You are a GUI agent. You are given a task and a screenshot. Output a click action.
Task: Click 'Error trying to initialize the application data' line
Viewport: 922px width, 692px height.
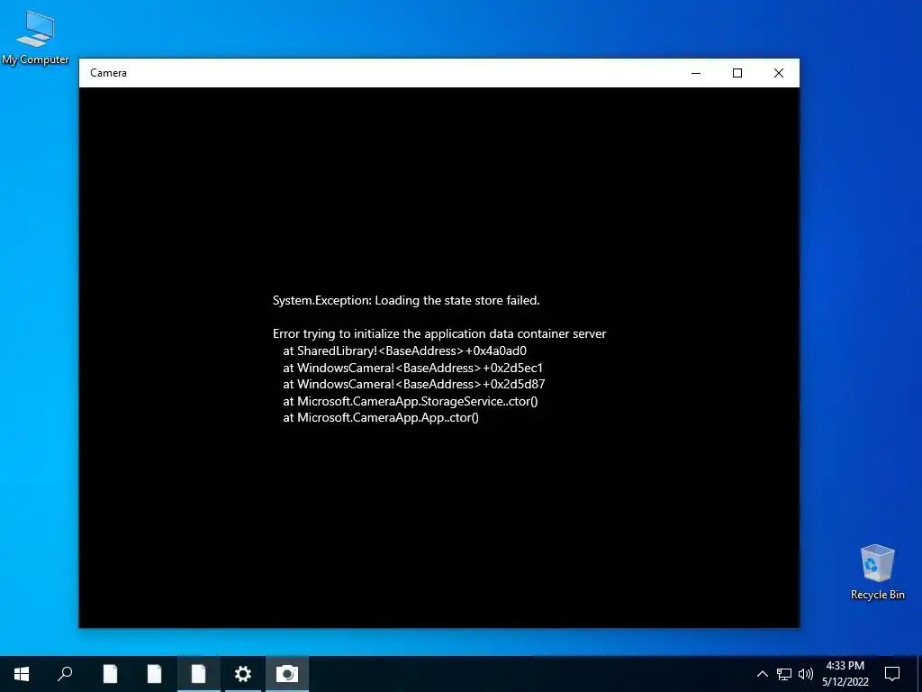click(439, 333)
